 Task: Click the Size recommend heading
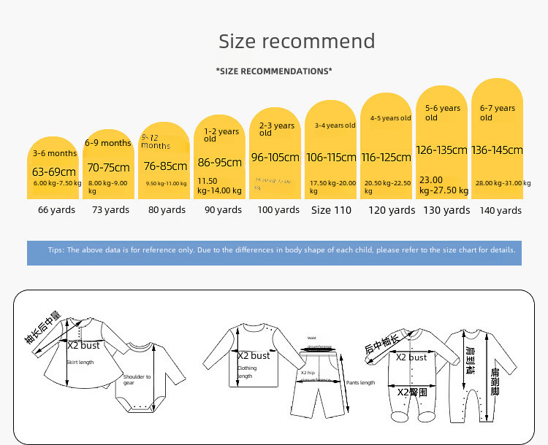point(297,41)
